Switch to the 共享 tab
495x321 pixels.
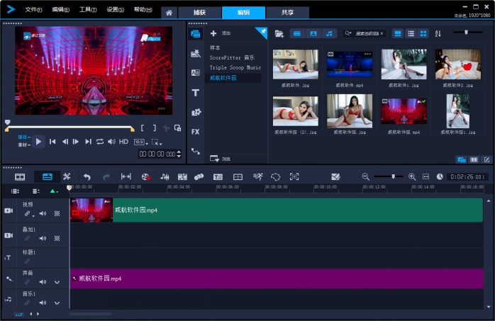pyautogui.click(x=287, y=13)
